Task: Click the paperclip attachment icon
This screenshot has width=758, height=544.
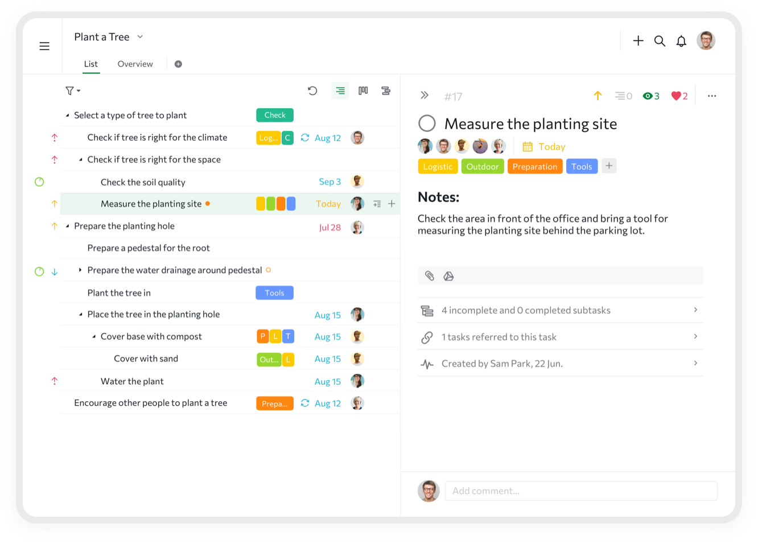Action: pyautogui.click(x=430, y=276)
